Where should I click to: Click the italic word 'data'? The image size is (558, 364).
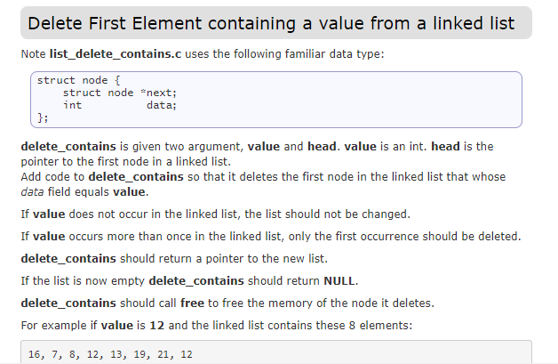pos(32,192)
